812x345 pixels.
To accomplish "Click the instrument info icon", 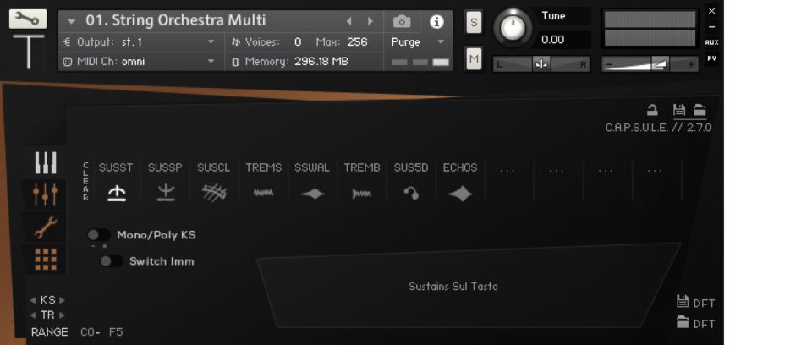I will tap(436, 21).
